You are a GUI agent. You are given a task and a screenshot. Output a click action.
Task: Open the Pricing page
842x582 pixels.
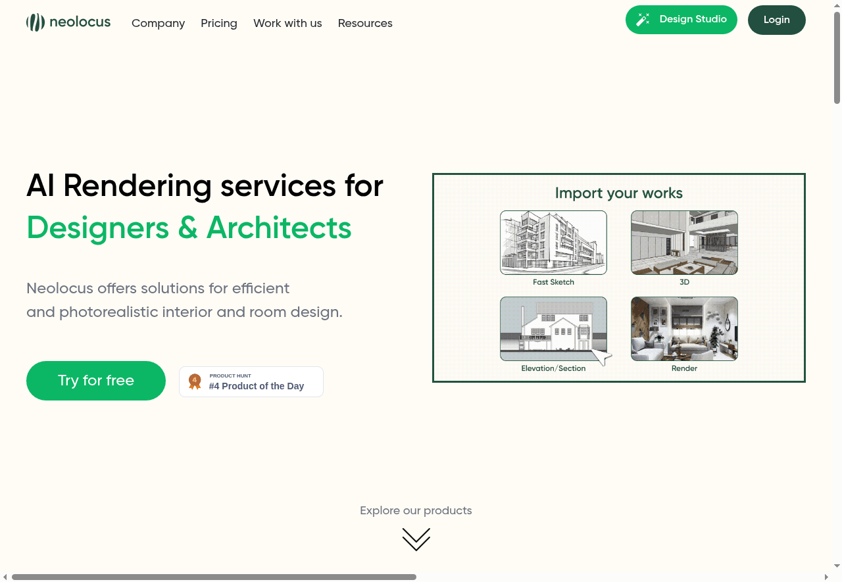(219, 23)
